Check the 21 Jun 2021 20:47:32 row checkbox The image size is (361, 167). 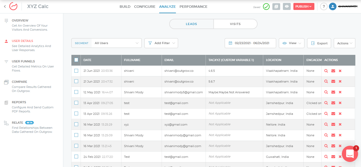point(76,81)
